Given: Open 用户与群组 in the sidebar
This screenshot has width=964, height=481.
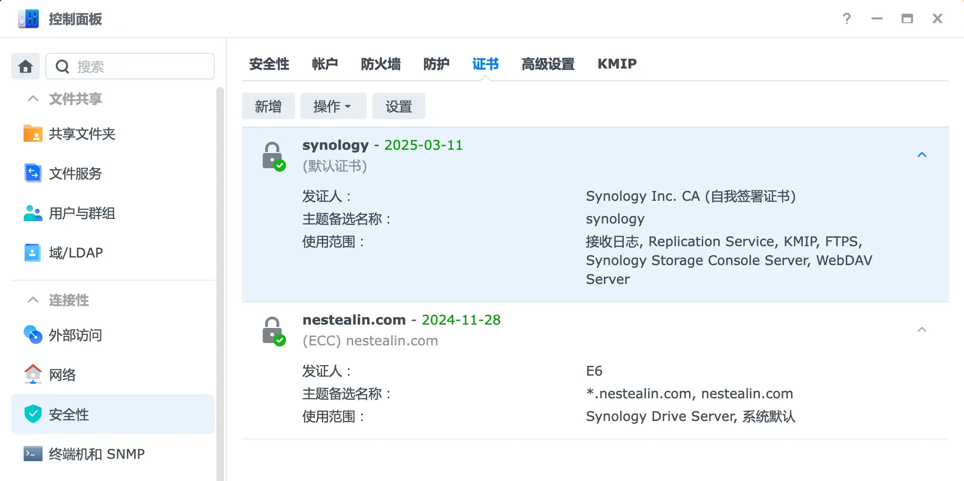Looking at the screenshot, I should click(113, 213).
